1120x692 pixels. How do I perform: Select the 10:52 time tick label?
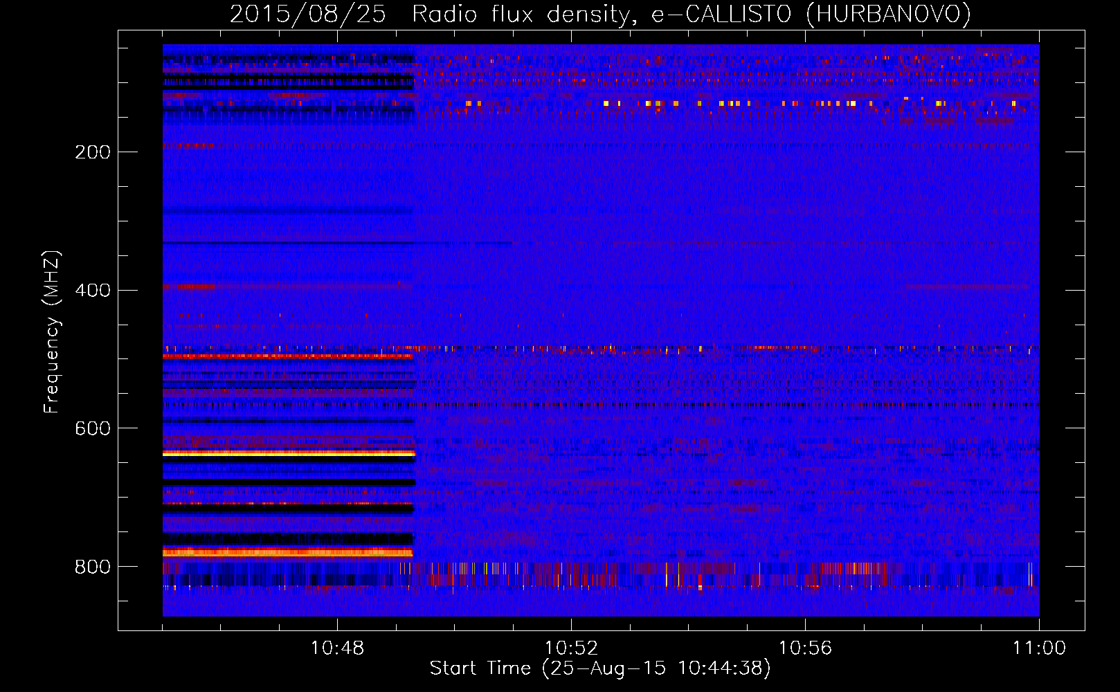pos(571,648)
